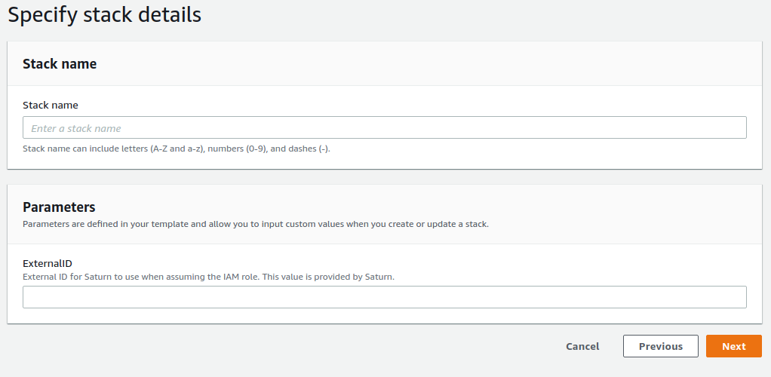Click the 'Specify stack details' page title

point(105,14)
